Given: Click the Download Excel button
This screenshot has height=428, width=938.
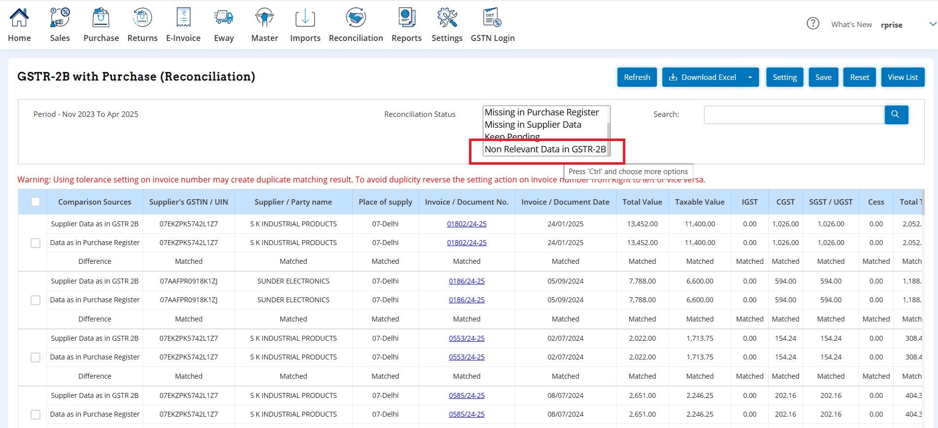Looking at the screenshot, I should tap(702, 77).
